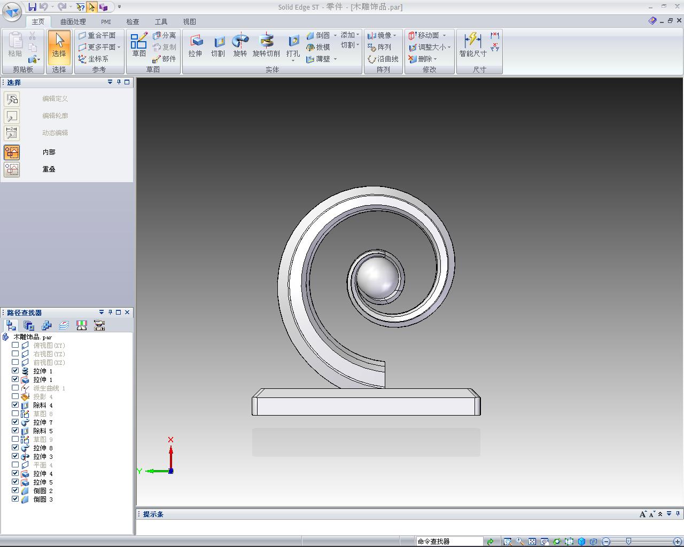Click the Save icon in quick access toolbar

[x=33, y=7]
